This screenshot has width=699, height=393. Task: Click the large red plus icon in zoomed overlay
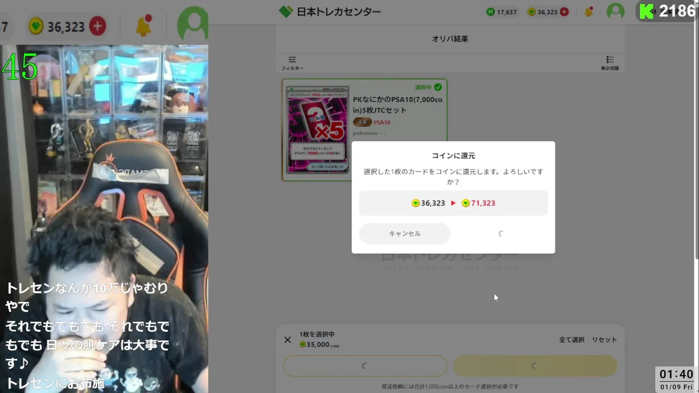click(x=98, y=26)
